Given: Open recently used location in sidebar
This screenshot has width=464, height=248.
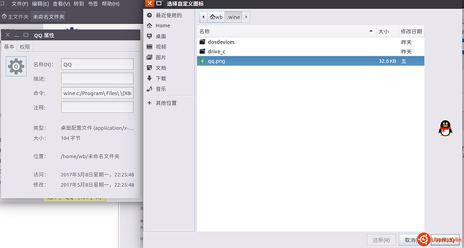Looking at the screenshot, I should click(165, 15).
